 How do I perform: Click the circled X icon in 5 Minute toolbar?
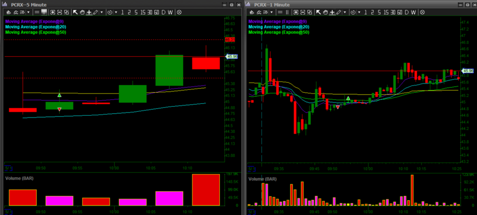pyautogui.click(x=179, y=12)
